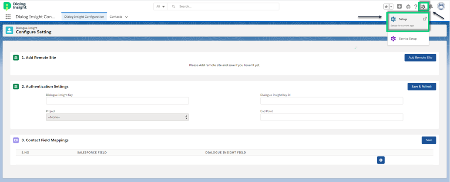Open the App Launcher grid icon
450x182 pixels.
[8, 16]
